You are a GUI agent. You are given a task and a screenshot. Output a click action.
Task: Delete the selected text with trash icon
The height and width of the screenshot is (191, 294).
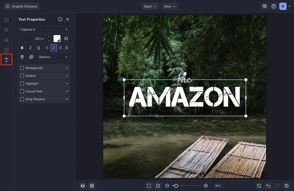pos(22,57)
